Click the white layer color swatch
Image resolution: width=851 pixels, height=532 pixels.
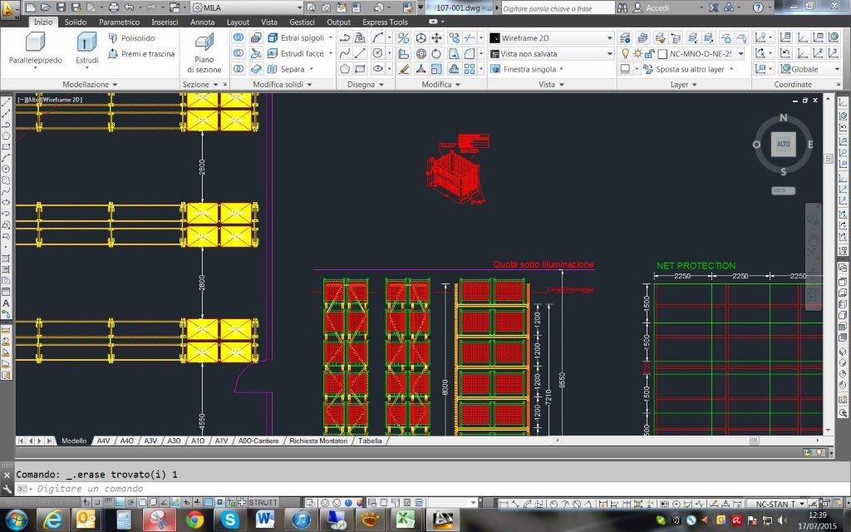pos(662,54)
